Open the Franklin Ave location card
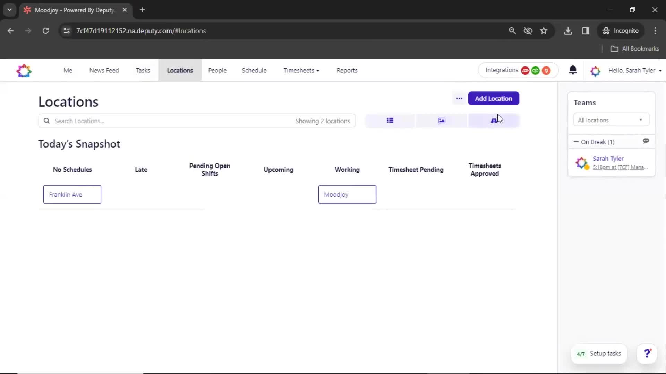Viewport: 666px width, 374px height. pos(72,194)
